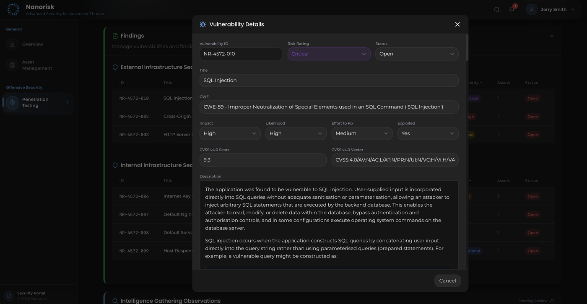Click the Cancel button

pyautogui.click(x=447, y=281)
